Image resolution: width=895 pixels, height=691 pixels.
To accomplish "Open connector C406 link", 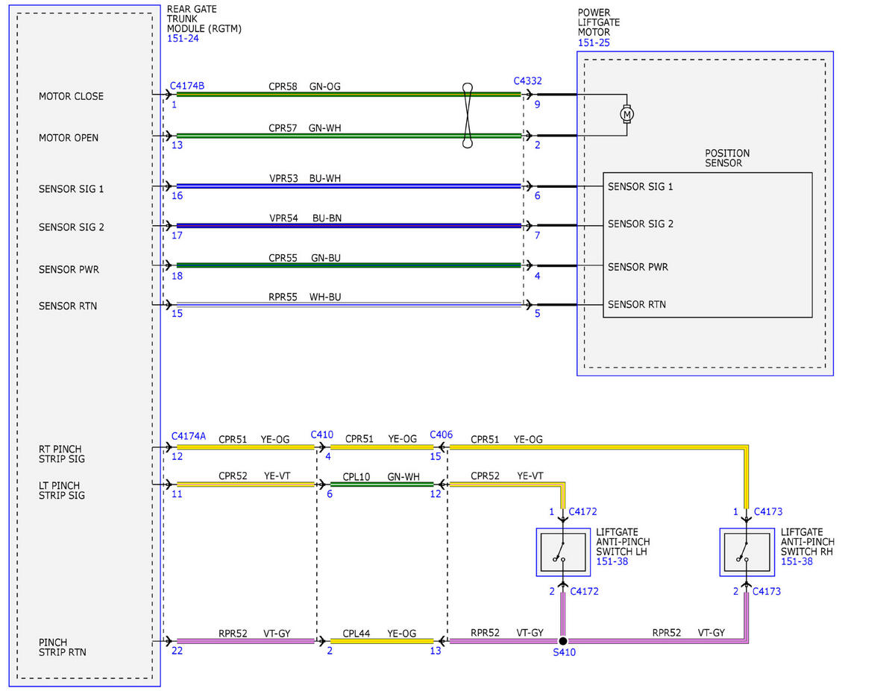I will coord(442,435).
